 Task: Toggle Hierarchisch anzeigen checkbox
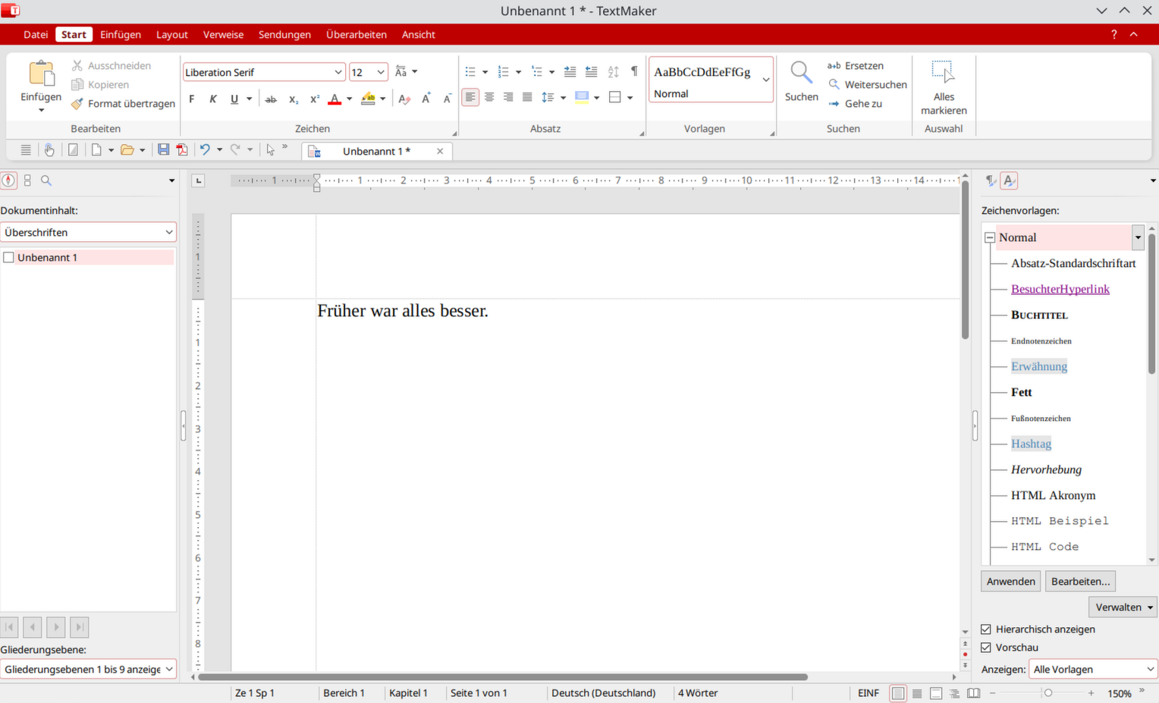[x=986, y=629]
